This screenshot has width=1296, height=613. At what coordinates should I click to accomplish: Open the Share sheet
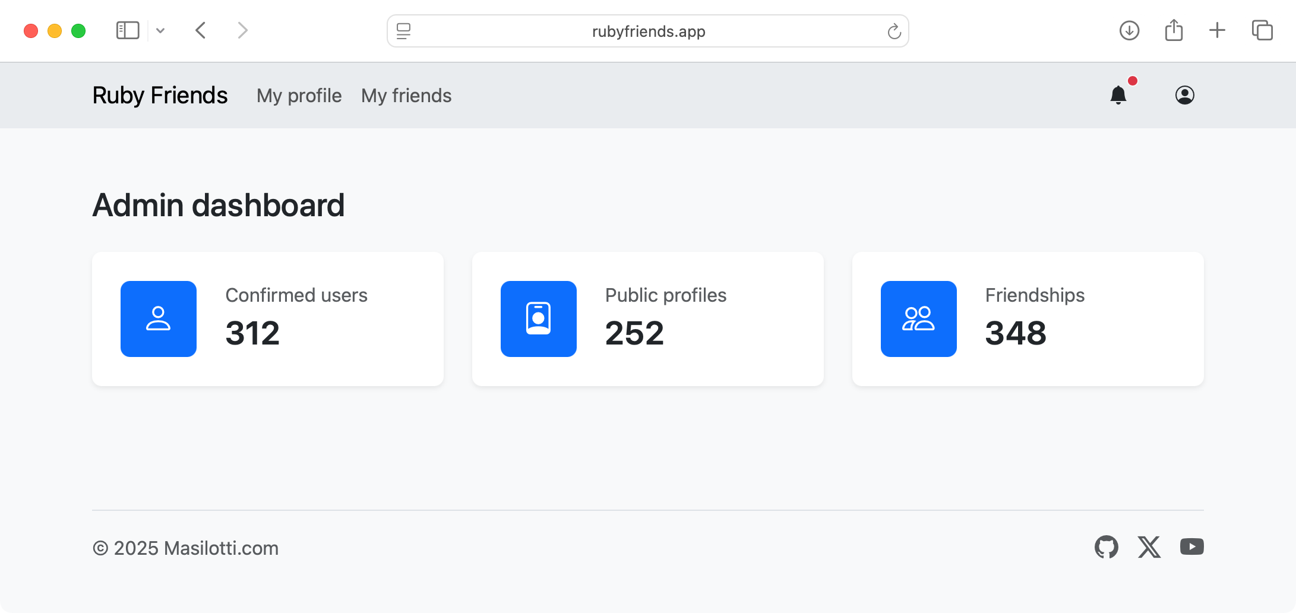1174,30
